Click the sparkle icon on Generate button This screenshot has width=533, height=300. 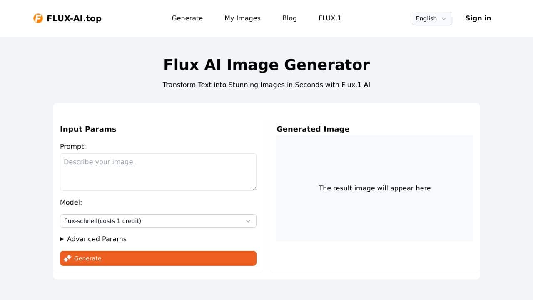coord(67,258)
